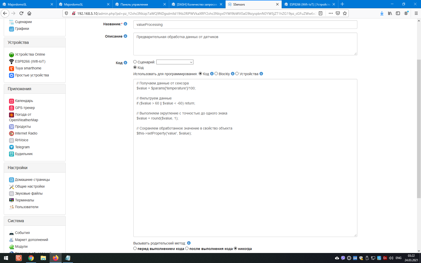Viewport: 421px width, 263px height.
Task: Expand page actions three-dot menu
Action: pyautogui.click(x=331, y=13)
